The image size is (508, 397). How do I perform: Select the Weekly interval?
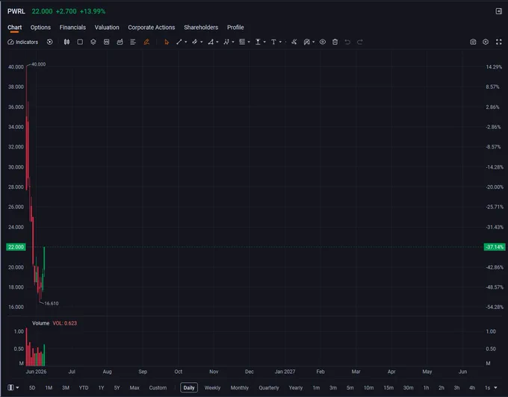[x=212, y=387]
